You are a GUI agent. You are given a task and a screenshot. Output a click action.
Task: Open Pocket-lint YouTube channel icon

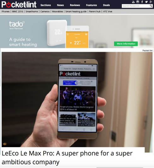tap(133, 2)
